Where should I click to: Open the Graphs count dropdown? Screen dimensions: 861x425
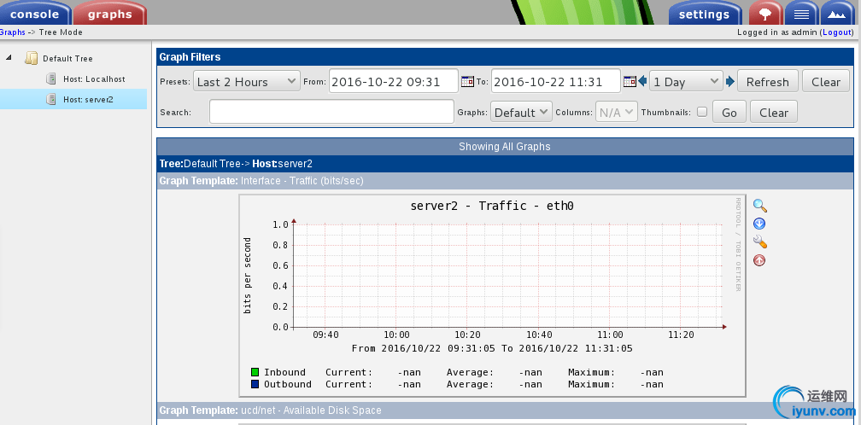(520, 113)
